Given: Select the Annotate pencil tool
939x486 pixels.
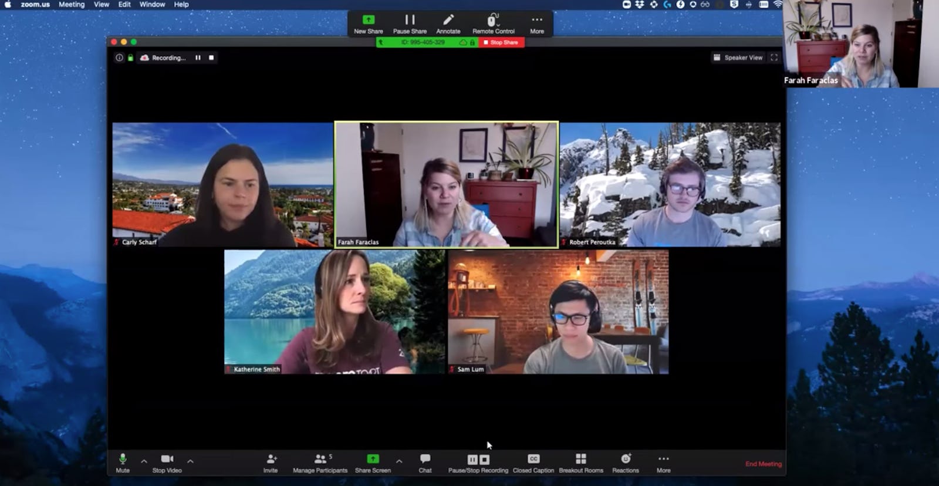Looking at the screenshot, I should pos(448,21).
